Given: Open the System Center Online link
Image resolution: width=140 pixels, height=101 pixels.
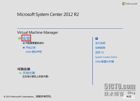Looking at the screenshot, I should (106, 57).
